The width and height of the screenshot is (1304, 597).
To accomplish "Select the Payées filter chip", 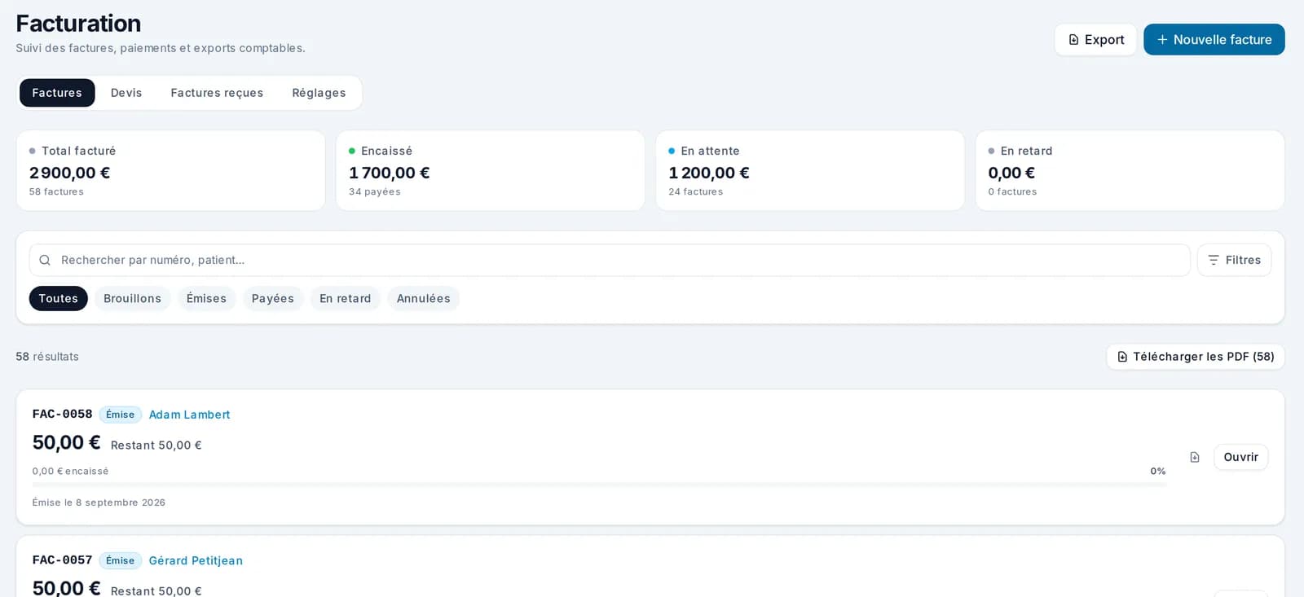I will pyautogui.click(x=272, y=298).
